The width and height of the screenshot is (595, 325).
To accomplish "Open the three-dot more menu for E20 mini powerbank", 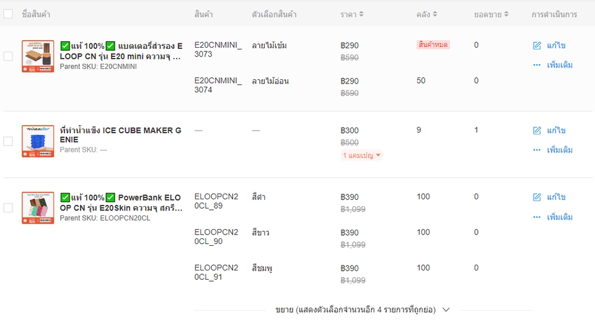I will pyautogui.click(x=537, y=65).
